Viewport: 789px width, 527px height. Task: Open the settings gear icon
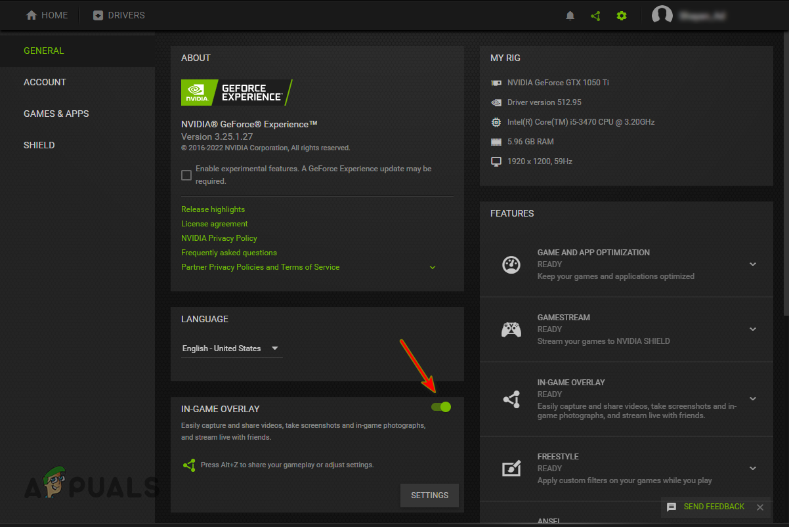click(621, 15)
